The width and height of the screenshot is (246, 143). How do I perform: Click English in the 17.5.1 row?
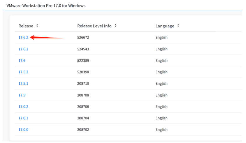[161, 83]
